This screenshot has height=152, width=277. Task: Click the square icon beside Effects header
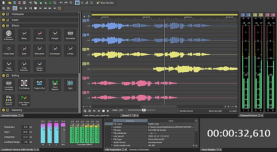(8, 26)
